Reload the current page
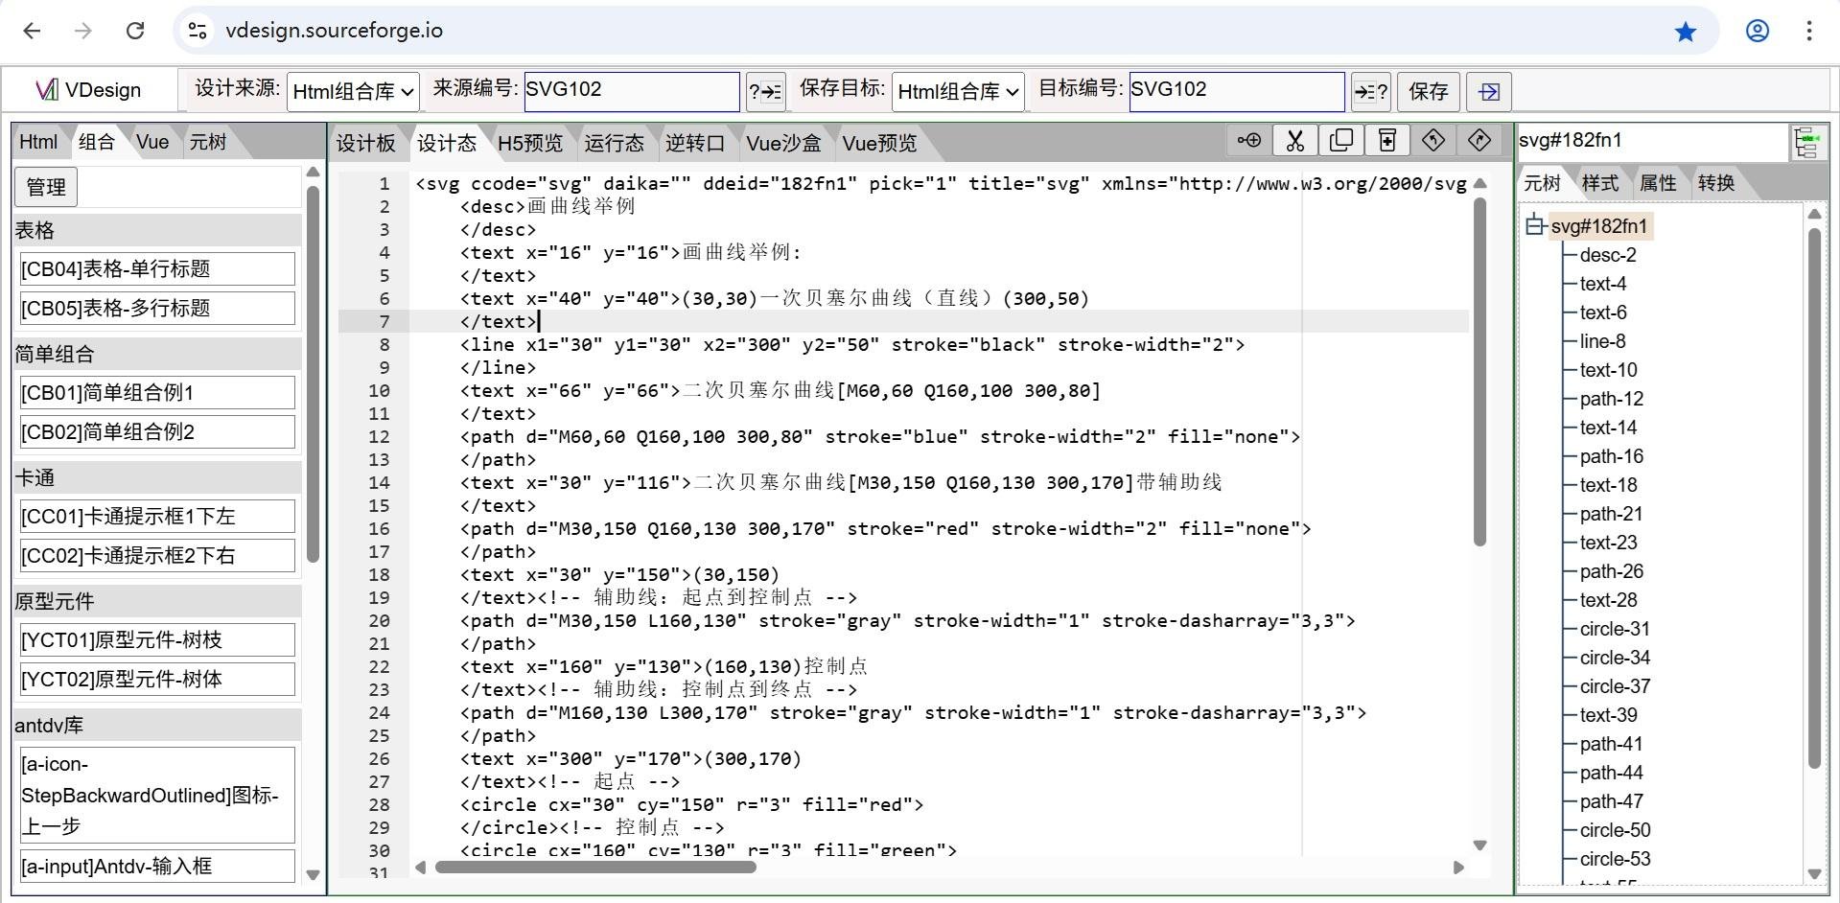Screen dimensions: 1840x903 coord(135,31)
